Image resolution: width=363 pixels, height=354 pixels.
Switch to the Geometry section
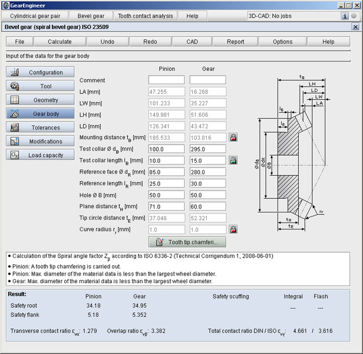click(41, 100)
